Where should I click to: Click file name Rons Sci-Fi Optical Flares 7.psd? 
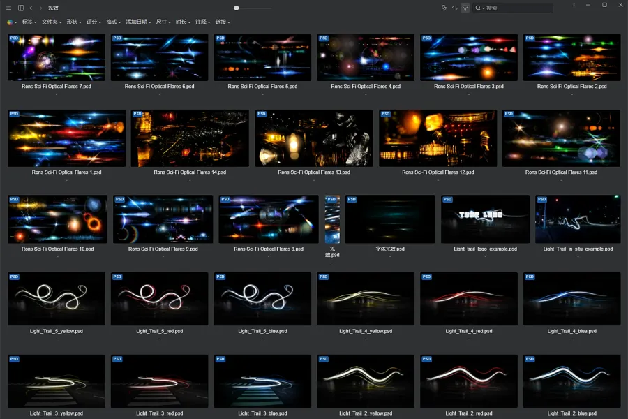point(56,86)
